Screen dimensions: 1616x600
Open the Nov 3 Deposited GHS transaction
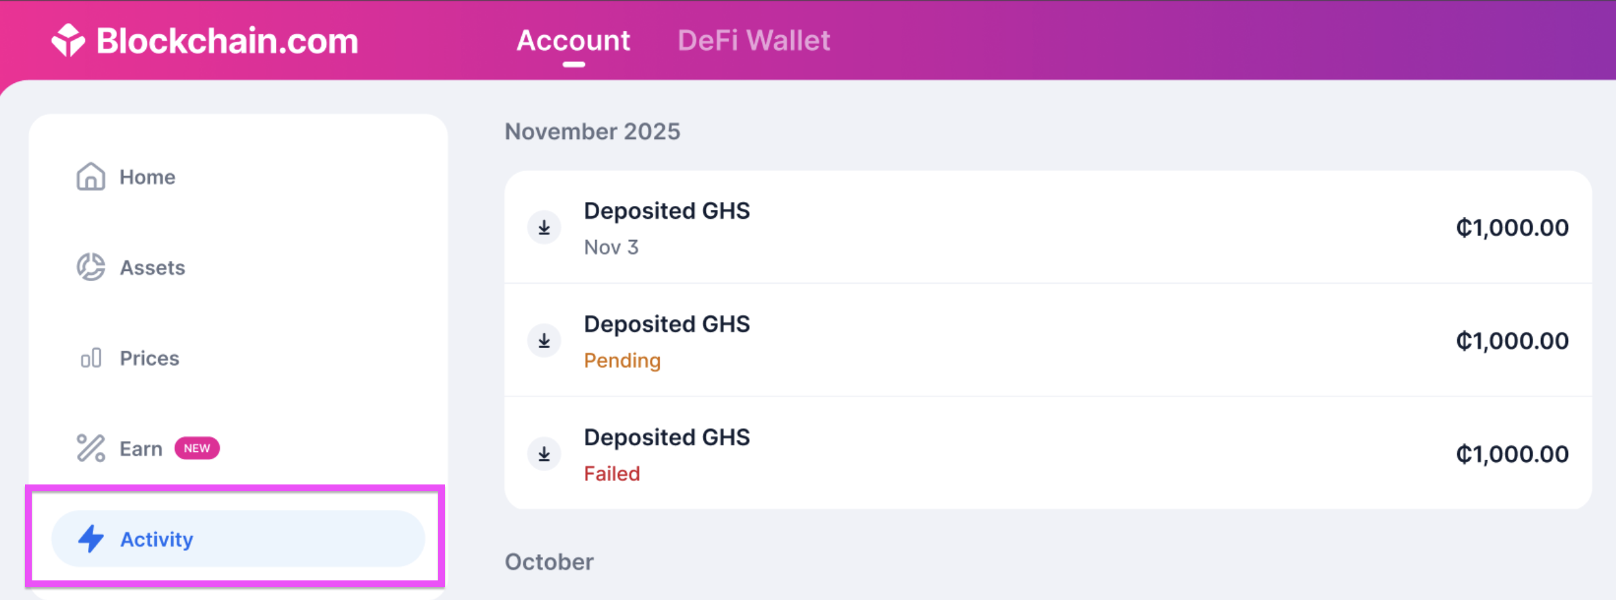(1048, 228)
